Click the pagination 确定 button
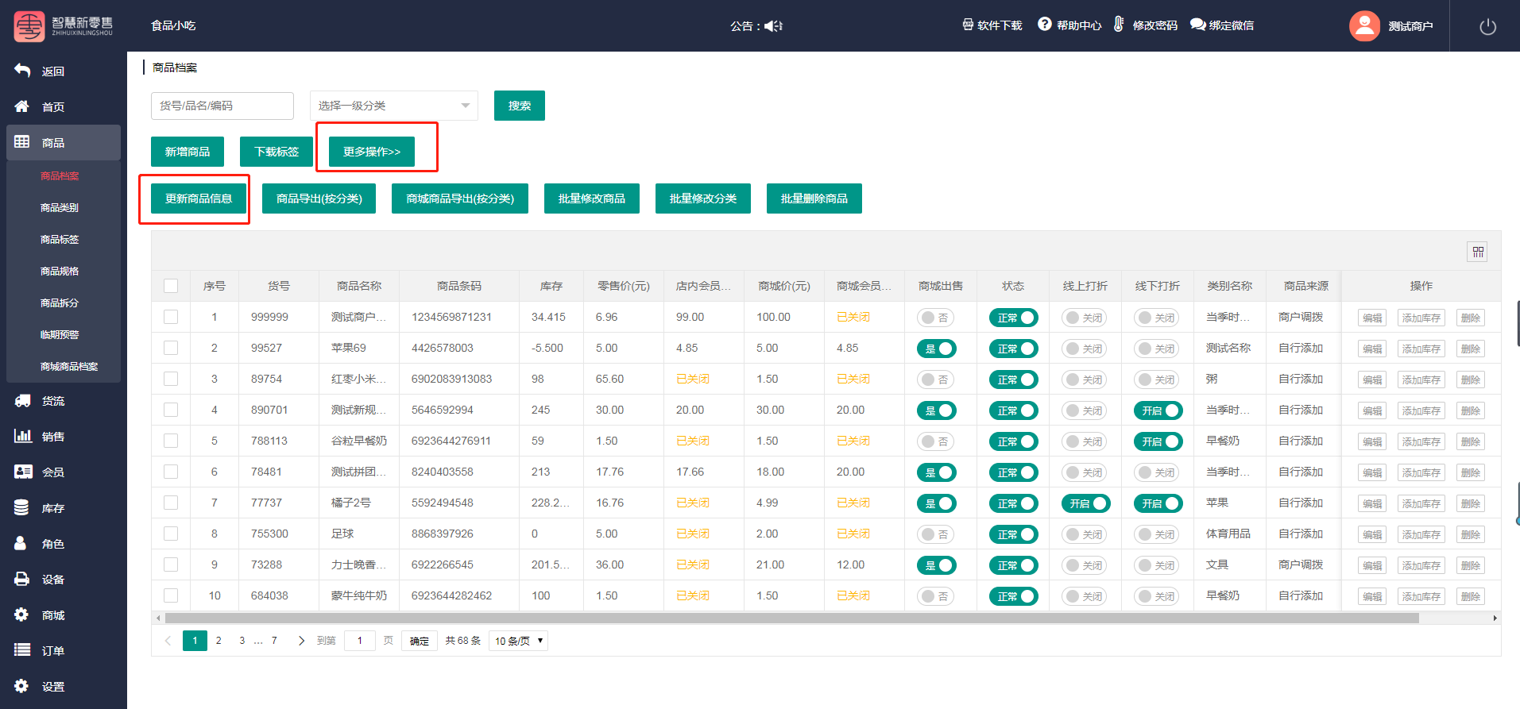The width and height of the screenshot is (1520, 709). (420, 641)
